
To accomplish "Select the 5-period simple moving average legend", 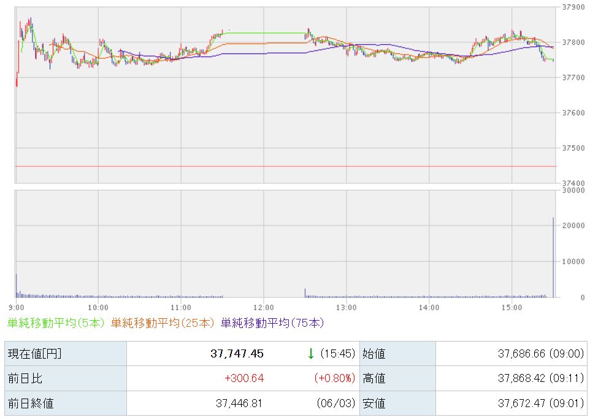I will [x=56, y=323].
